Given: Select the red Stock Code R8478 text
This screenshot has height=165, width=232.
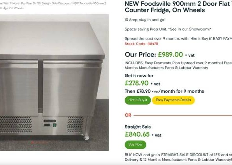Looking at the screenshot, I should [141, 44].
